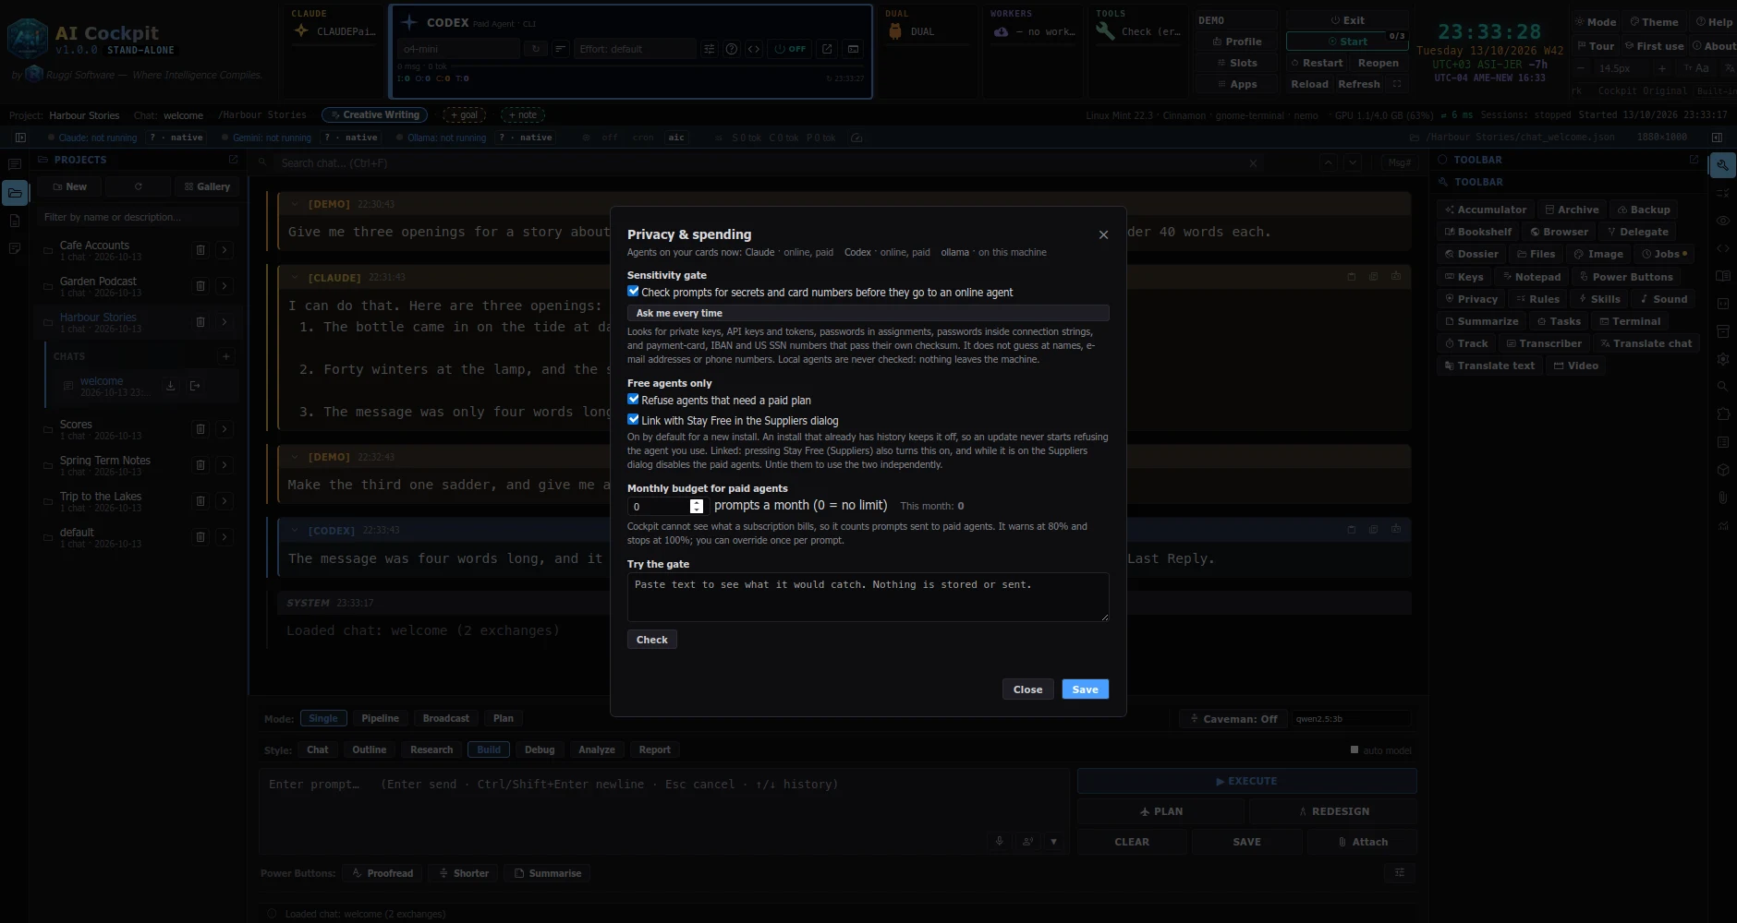Screen dimensions: 1737x923
Task: Open the Keys tool in toolbar
Action: pos(1464,277)
